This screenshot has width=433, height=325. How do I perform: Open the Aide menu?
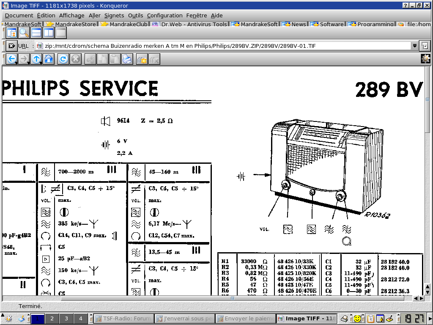pyautogui.click(x=217, y=16)
